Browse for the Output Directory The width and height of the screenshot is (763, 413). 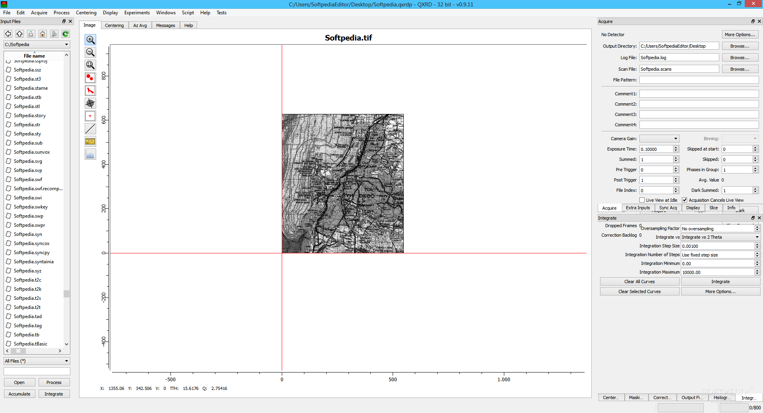point(740,46)
